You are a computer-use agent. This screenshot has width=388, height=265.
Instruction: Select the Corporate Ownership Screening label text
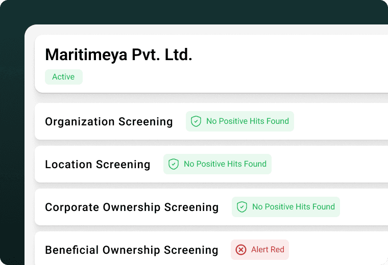132,207
